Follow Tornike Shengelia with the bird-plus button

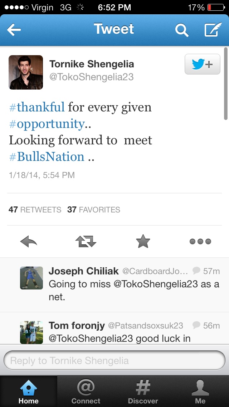click(x=202, y=64)
